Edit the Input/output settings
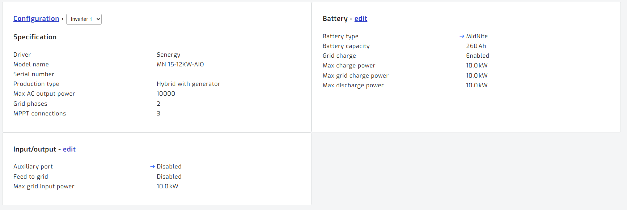The width and height of the screenshot is (627, 210). [69, 149]
